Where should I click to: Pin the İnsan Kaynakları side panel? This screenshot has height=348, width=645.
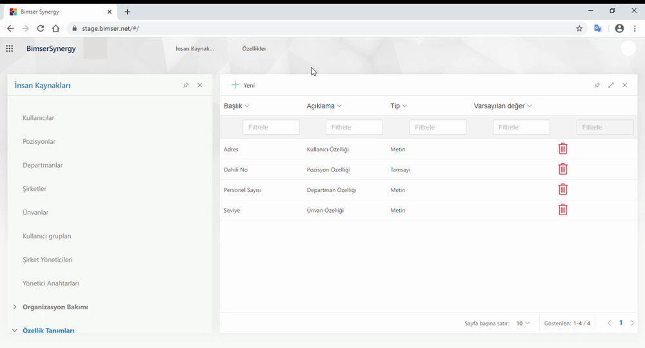186,86
